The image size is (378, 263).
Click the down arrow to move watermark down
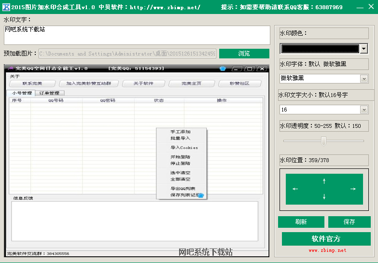[324, 196]
